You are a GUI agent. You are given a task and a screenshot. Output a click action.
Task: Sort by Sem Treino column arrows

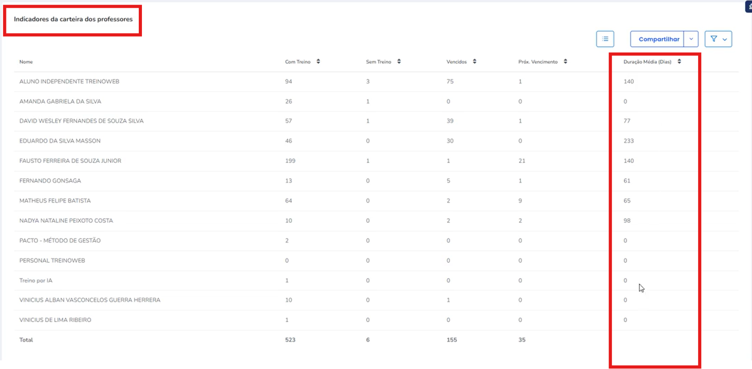point(399,62)
